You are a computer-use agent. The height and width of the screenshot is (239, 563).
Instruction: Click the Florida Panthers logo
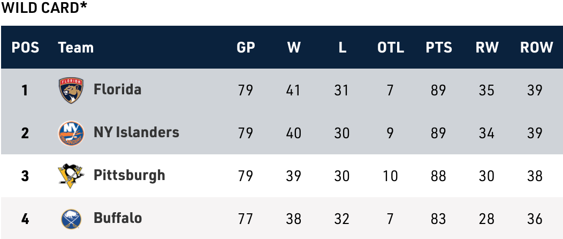pos(71,90)
